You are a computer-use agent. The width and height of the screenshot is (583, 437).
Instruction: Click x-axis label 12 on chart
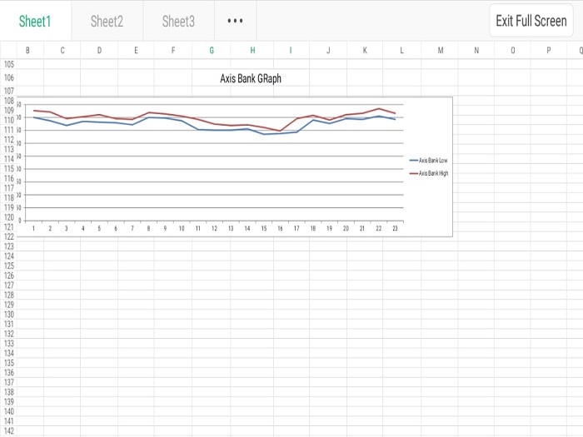click(214, 228)
